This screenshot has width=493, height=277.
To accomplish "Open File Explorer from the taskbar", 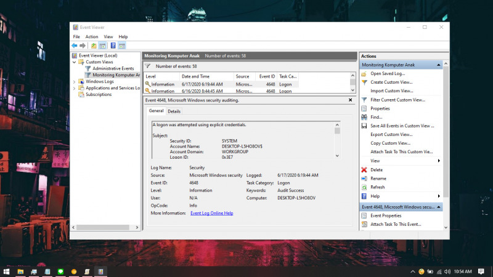I will point(20,271).
